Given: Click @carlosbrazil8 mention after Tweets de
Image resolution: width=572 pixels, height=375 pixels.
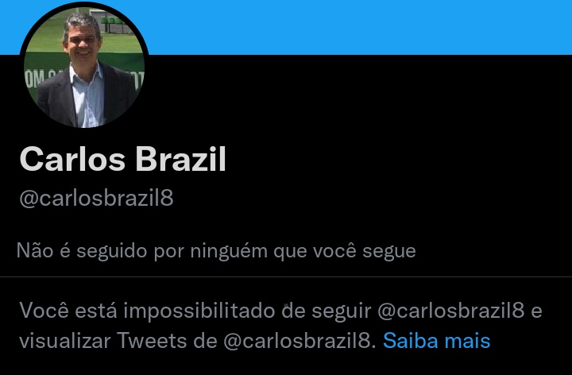Looking at the screenshot, I should (x=297, y=341).
